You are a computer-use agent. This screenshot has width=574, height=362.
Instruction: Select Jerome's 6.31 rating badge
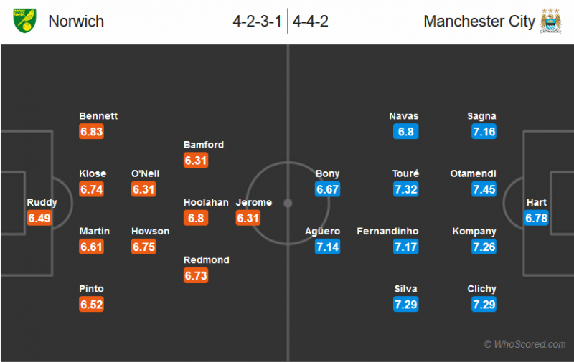(248, 219)
